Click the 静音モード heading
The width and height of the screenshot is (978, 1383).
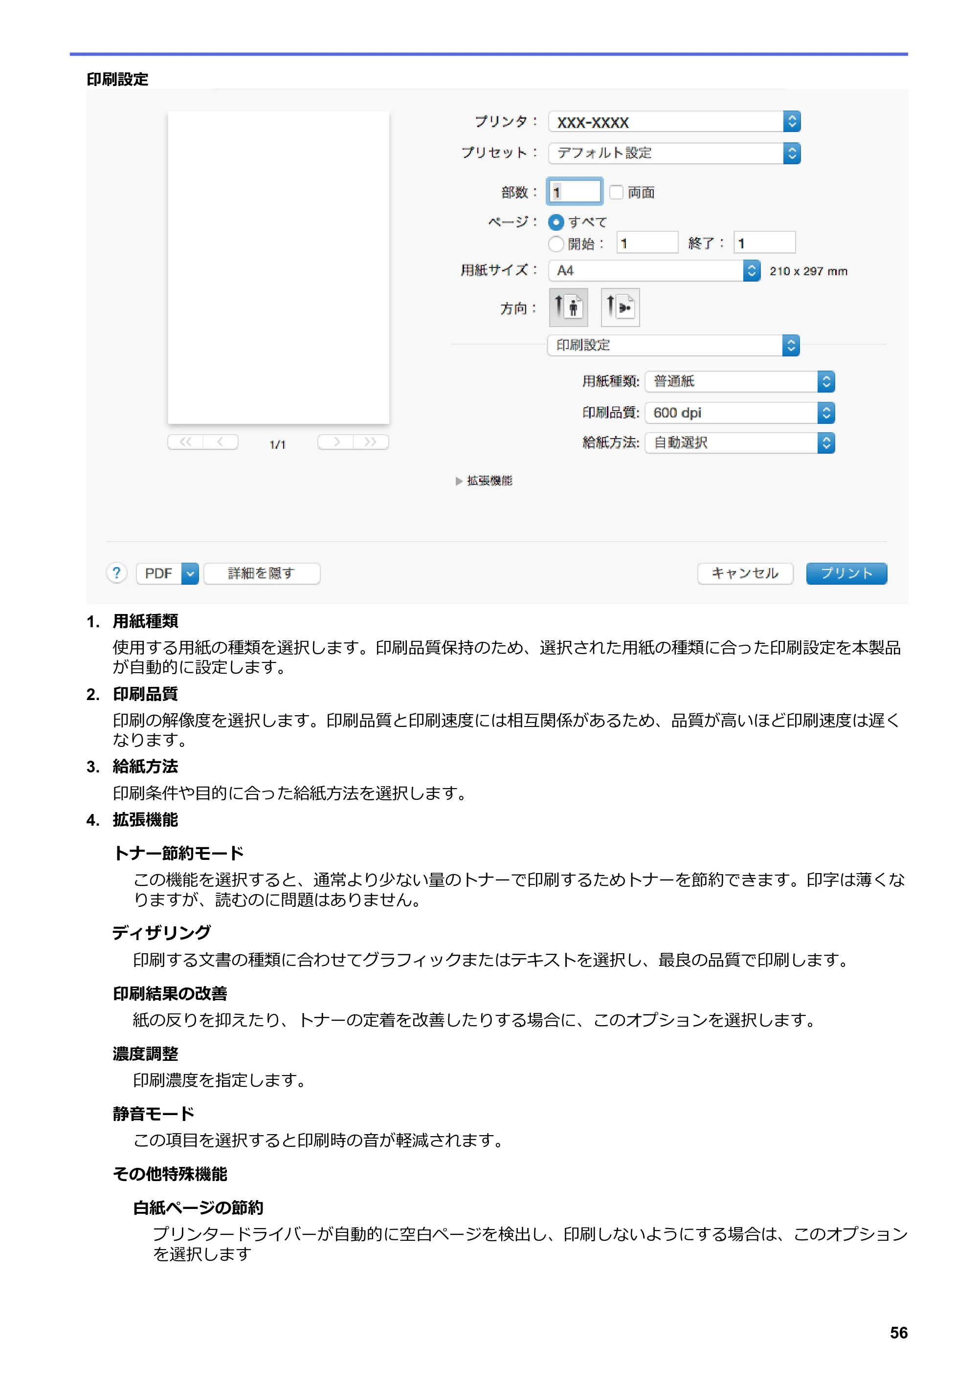point(154,1113)
